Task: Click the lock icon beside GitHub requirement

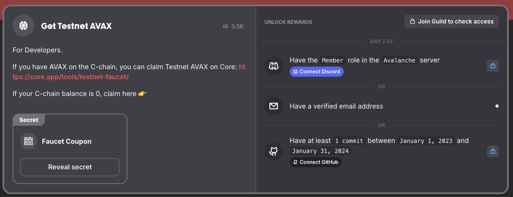Action: (493, 151)
